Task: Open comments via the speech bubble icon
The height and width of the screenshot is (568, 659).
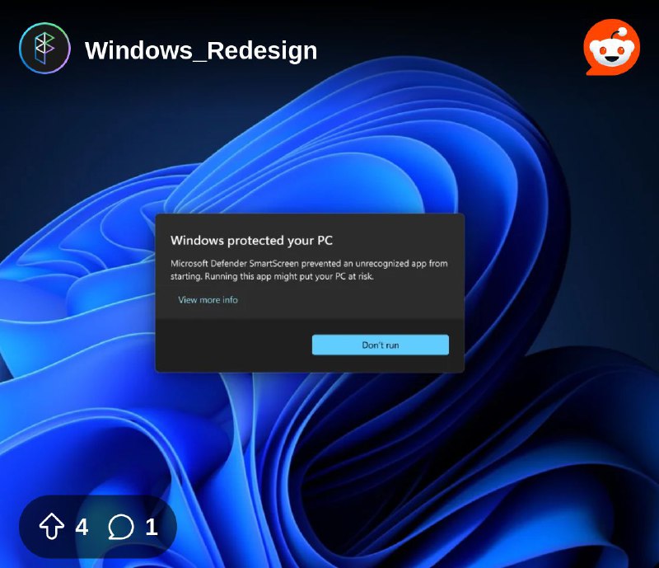Action: [121, 527]
